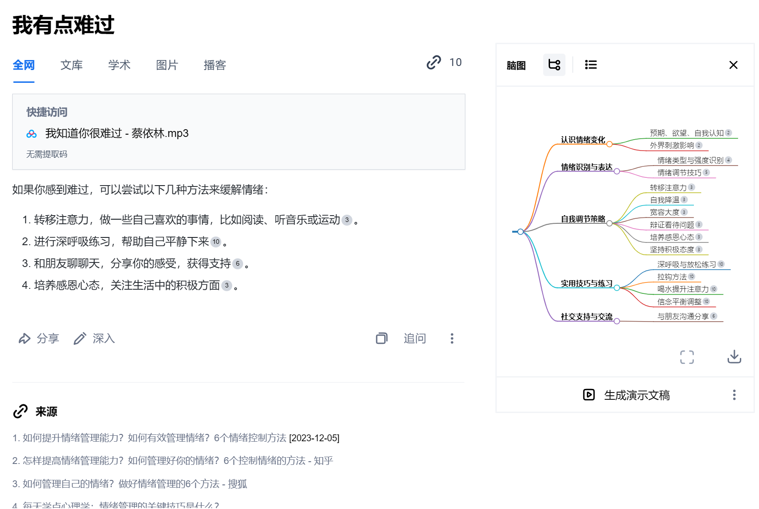Select the 播客 tab
Screen dimensions: 759x509
215,65
